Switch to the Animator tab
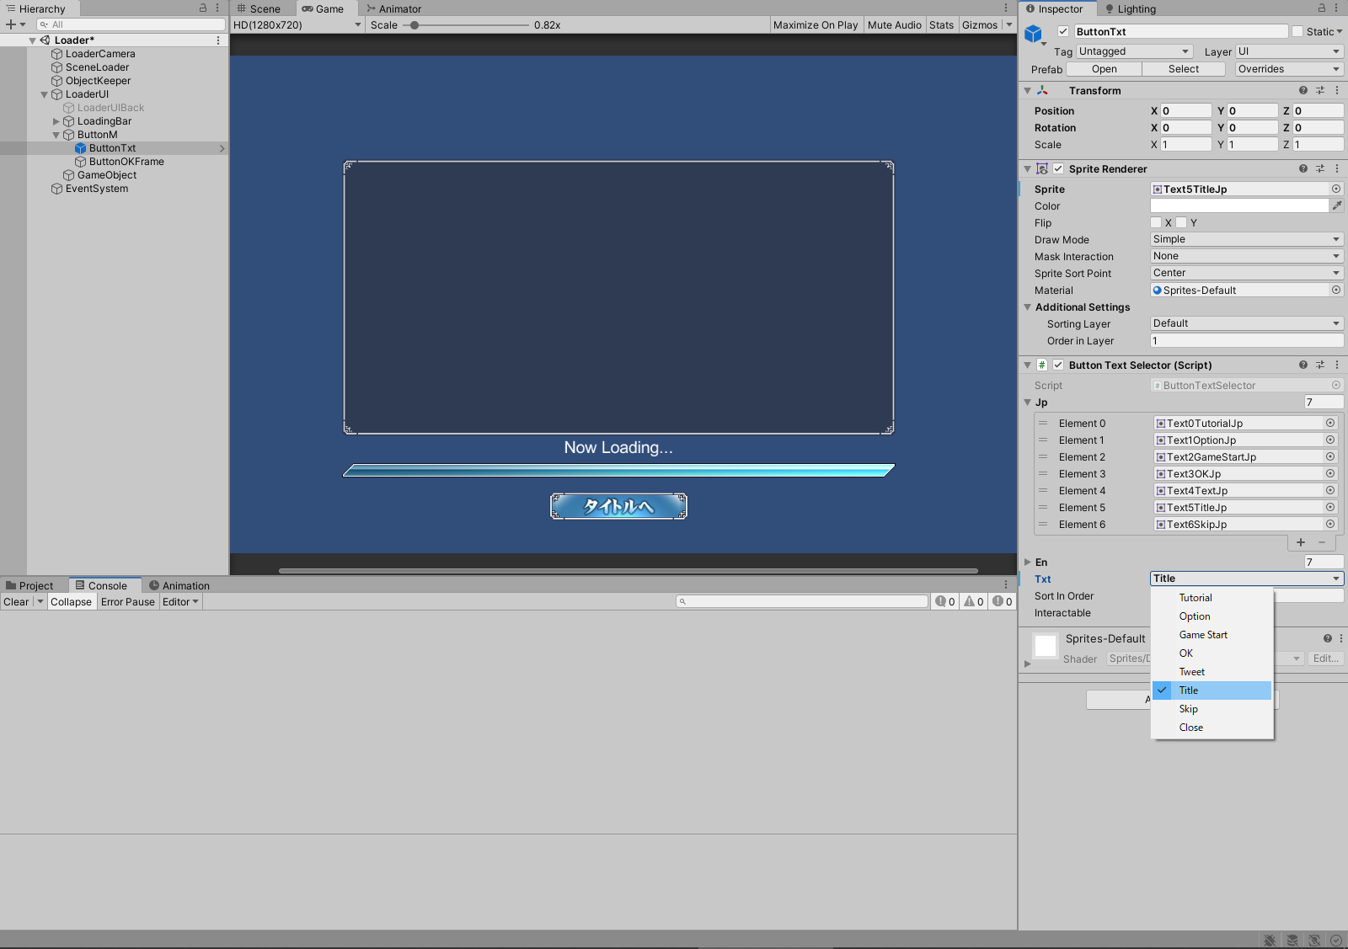The height and width of the screenshot is (949, 1348). tap(394, 8)
